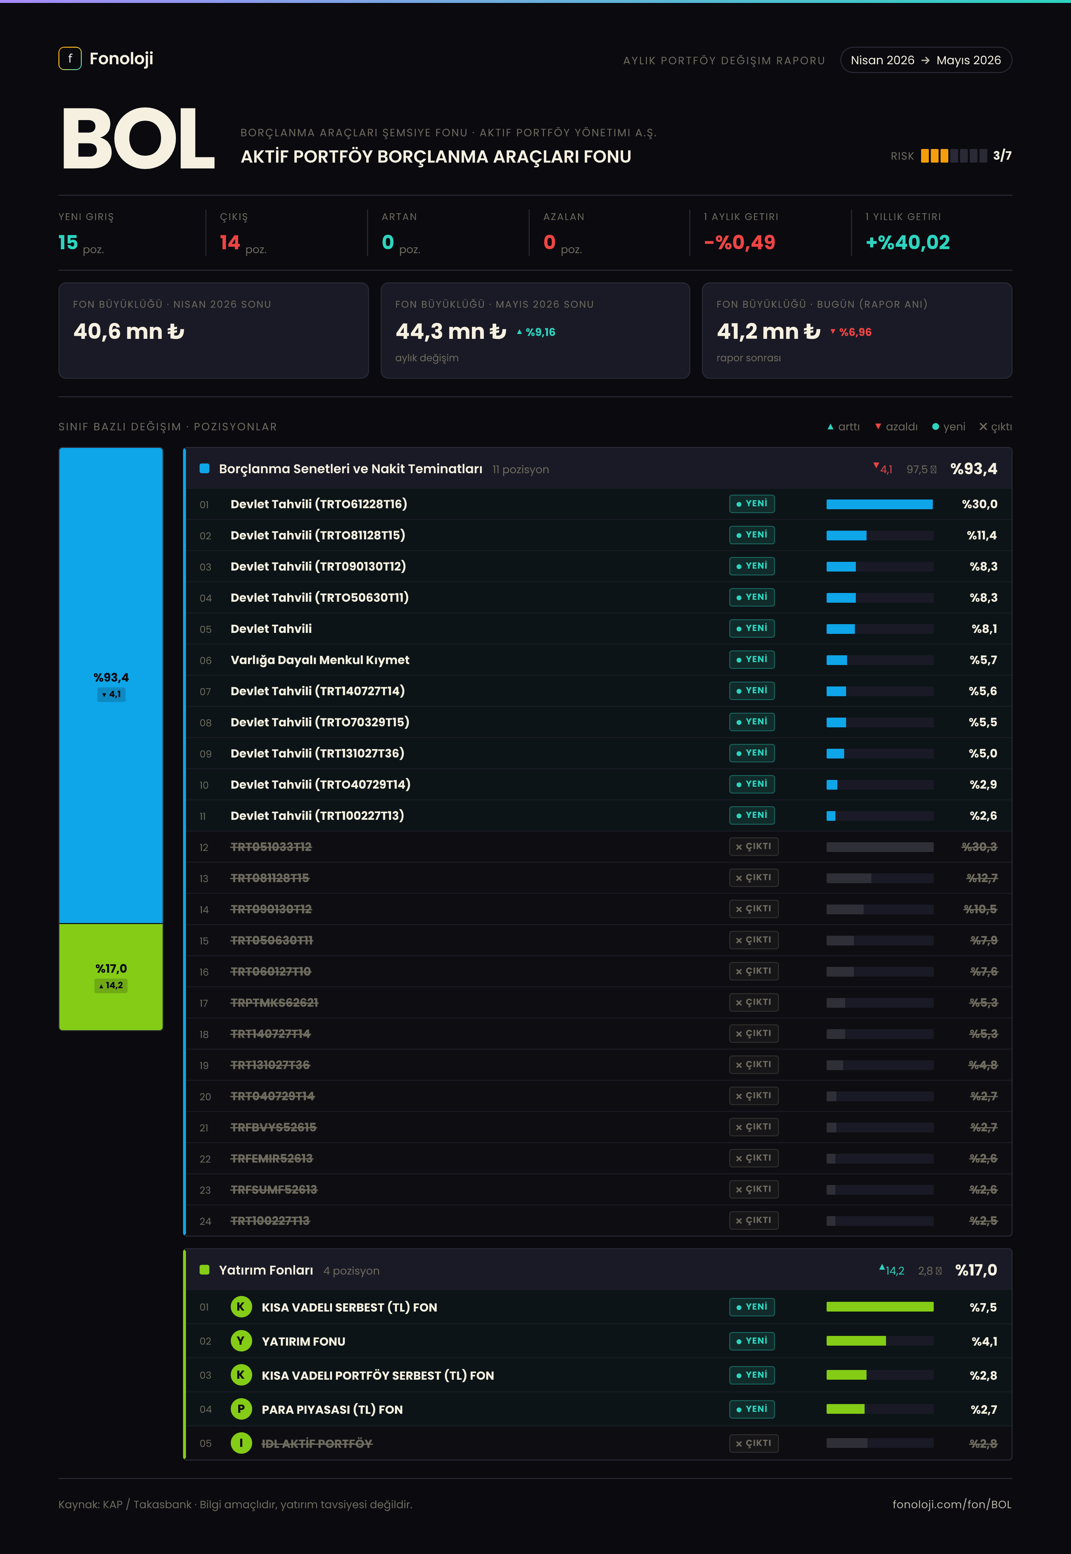Select the row "Devlet Tahvili (TRT070329T15)"
Image resolution: width=1071 pixels, height=1554 pixels.
click(x=598, y=722)
